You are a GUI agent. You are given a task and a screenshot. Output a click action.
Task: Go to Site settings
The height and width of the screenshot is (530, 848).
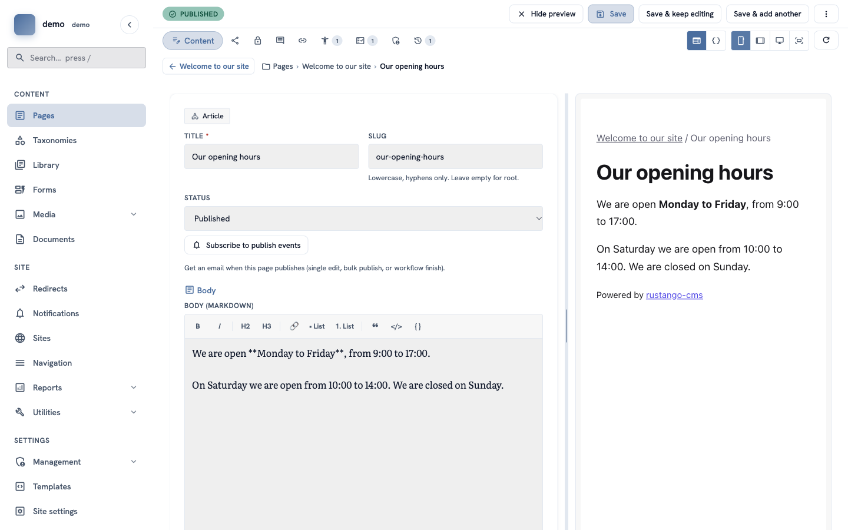pyautogui.click(x=77, y=511)
